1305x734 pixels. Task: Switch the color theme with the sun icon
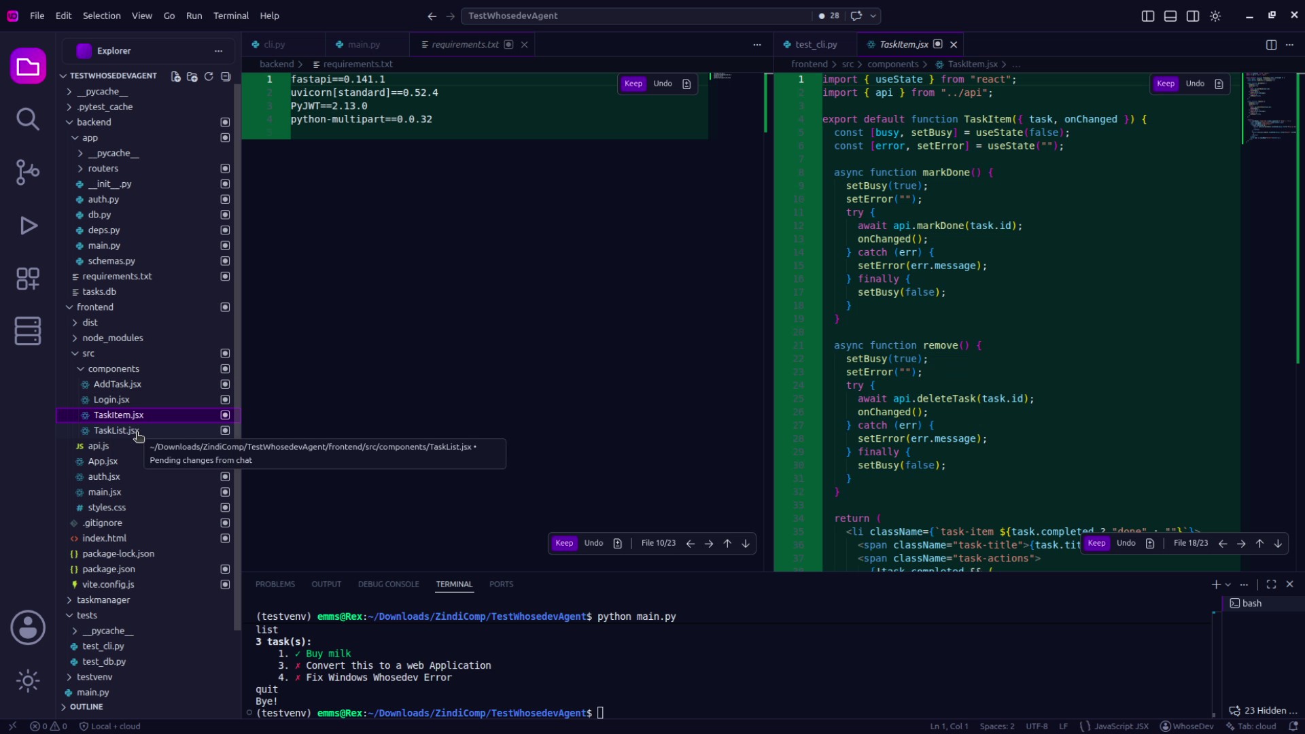pos(1215,16)
